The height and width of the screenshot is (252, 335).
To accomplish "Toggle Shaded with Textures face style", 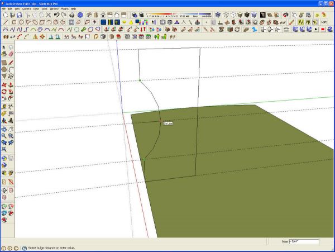I will (247, 15).
